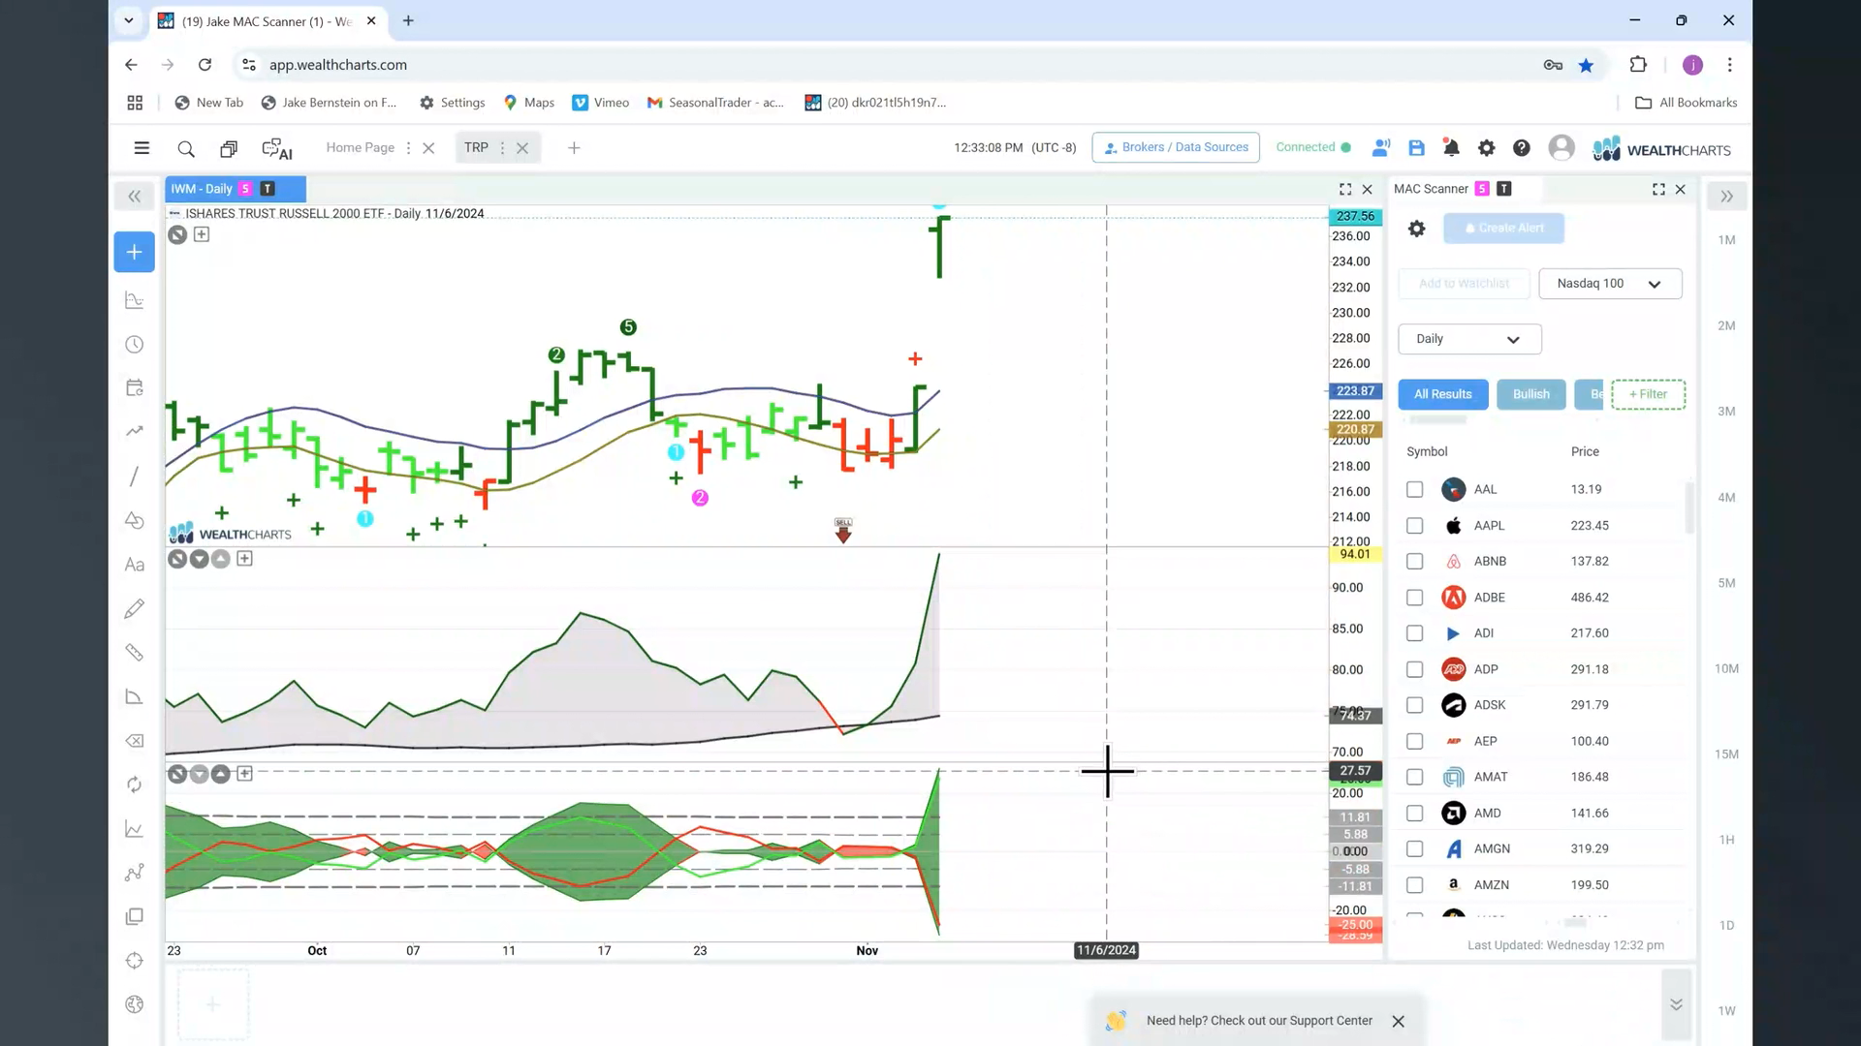Add a new workspace tab
The image size is (1861, 1046).
click(x=574, y=148)
